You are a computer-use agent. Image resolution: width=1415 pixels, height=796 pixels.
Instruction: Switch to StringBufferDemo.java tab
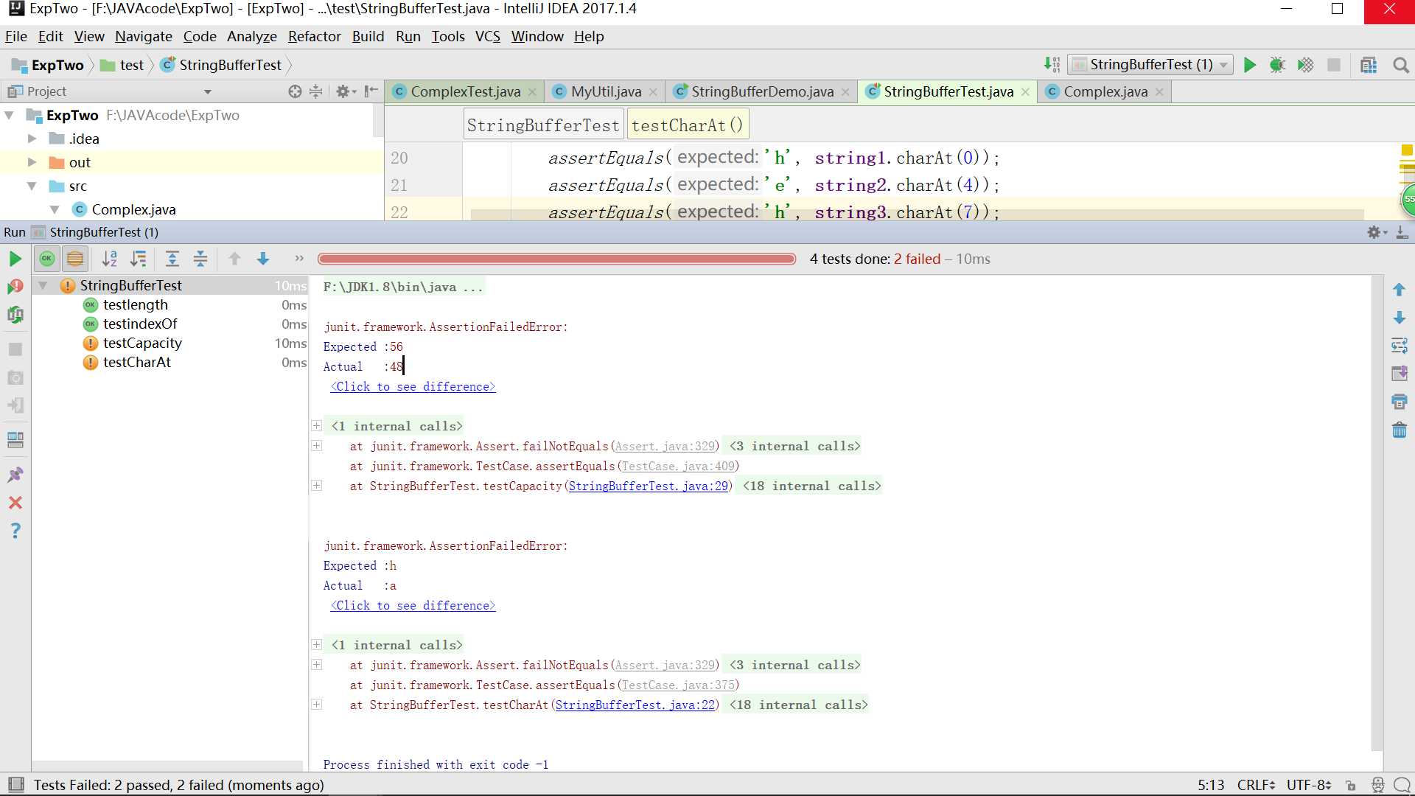point(762,91)
